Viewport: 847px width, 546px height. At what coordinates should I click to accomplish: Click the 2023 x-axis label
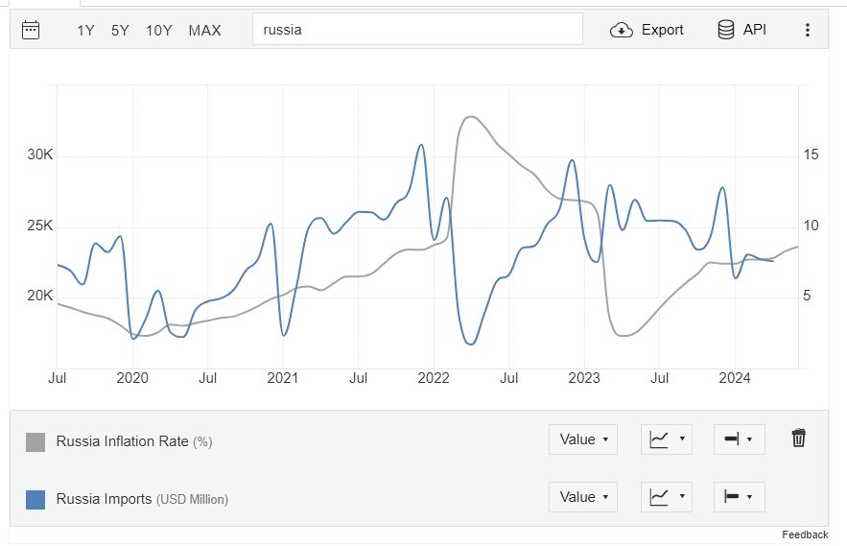click(x=584, y=378)
